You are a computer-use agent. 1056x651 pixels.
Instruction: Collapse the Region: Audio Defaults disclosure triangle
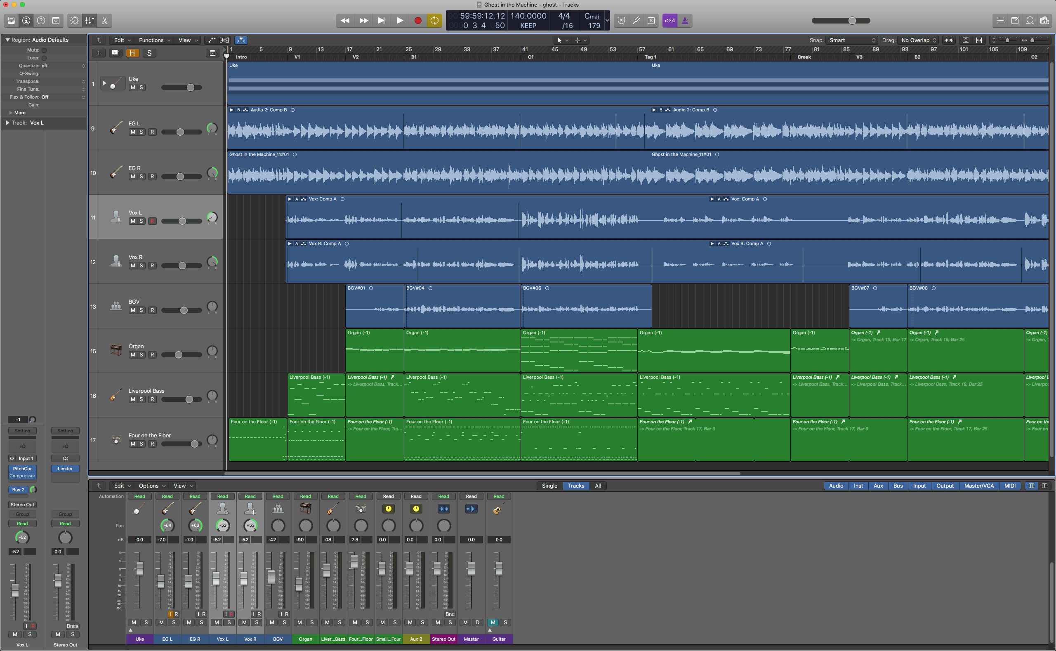click(x=7, y=40)
